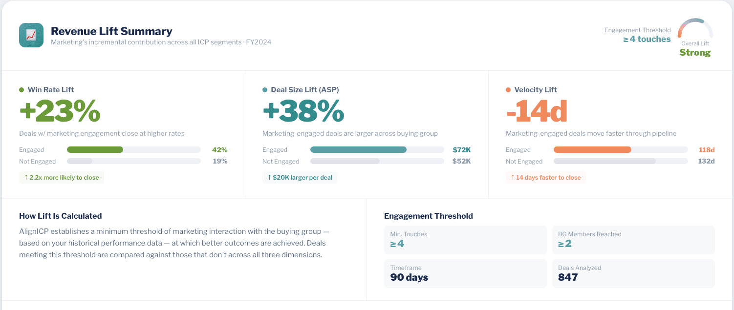The width and height of the screenshot is (734, 310).
Task: Select the orange Velocity Lift indicator dot
Action: click(x=509, y=89)
